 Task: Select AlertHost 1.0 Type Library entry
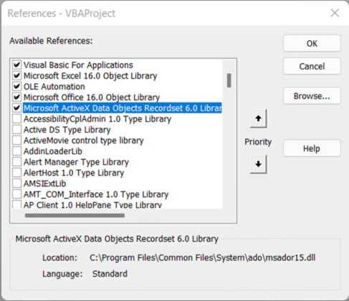coord(74,173)
